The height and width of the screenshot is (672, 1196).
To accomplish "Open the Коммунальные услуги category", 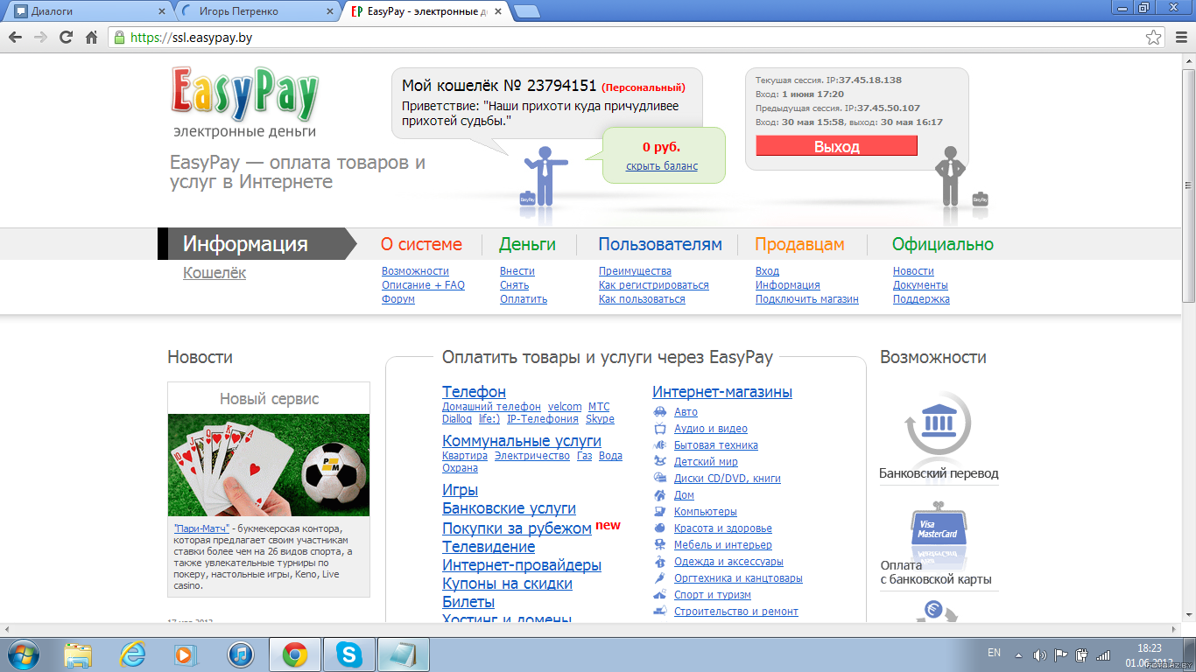I will coord(522,441).
